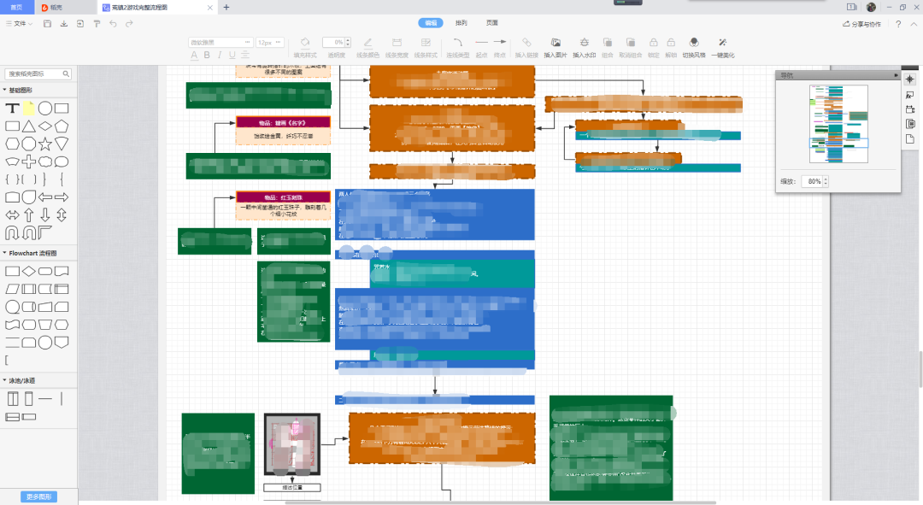Open 线条颜色 line color tool
The image size is (923, 505).
[367, 48]
